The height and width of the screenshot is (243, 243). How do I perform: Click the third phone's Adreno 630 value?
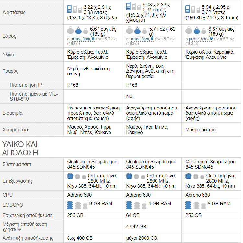click(x=198, y=195)
